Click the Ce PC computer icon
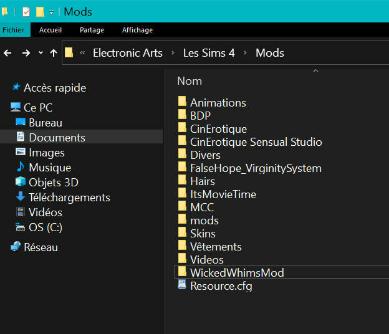This screenshot has height=334, width=389. coord(16,107)
